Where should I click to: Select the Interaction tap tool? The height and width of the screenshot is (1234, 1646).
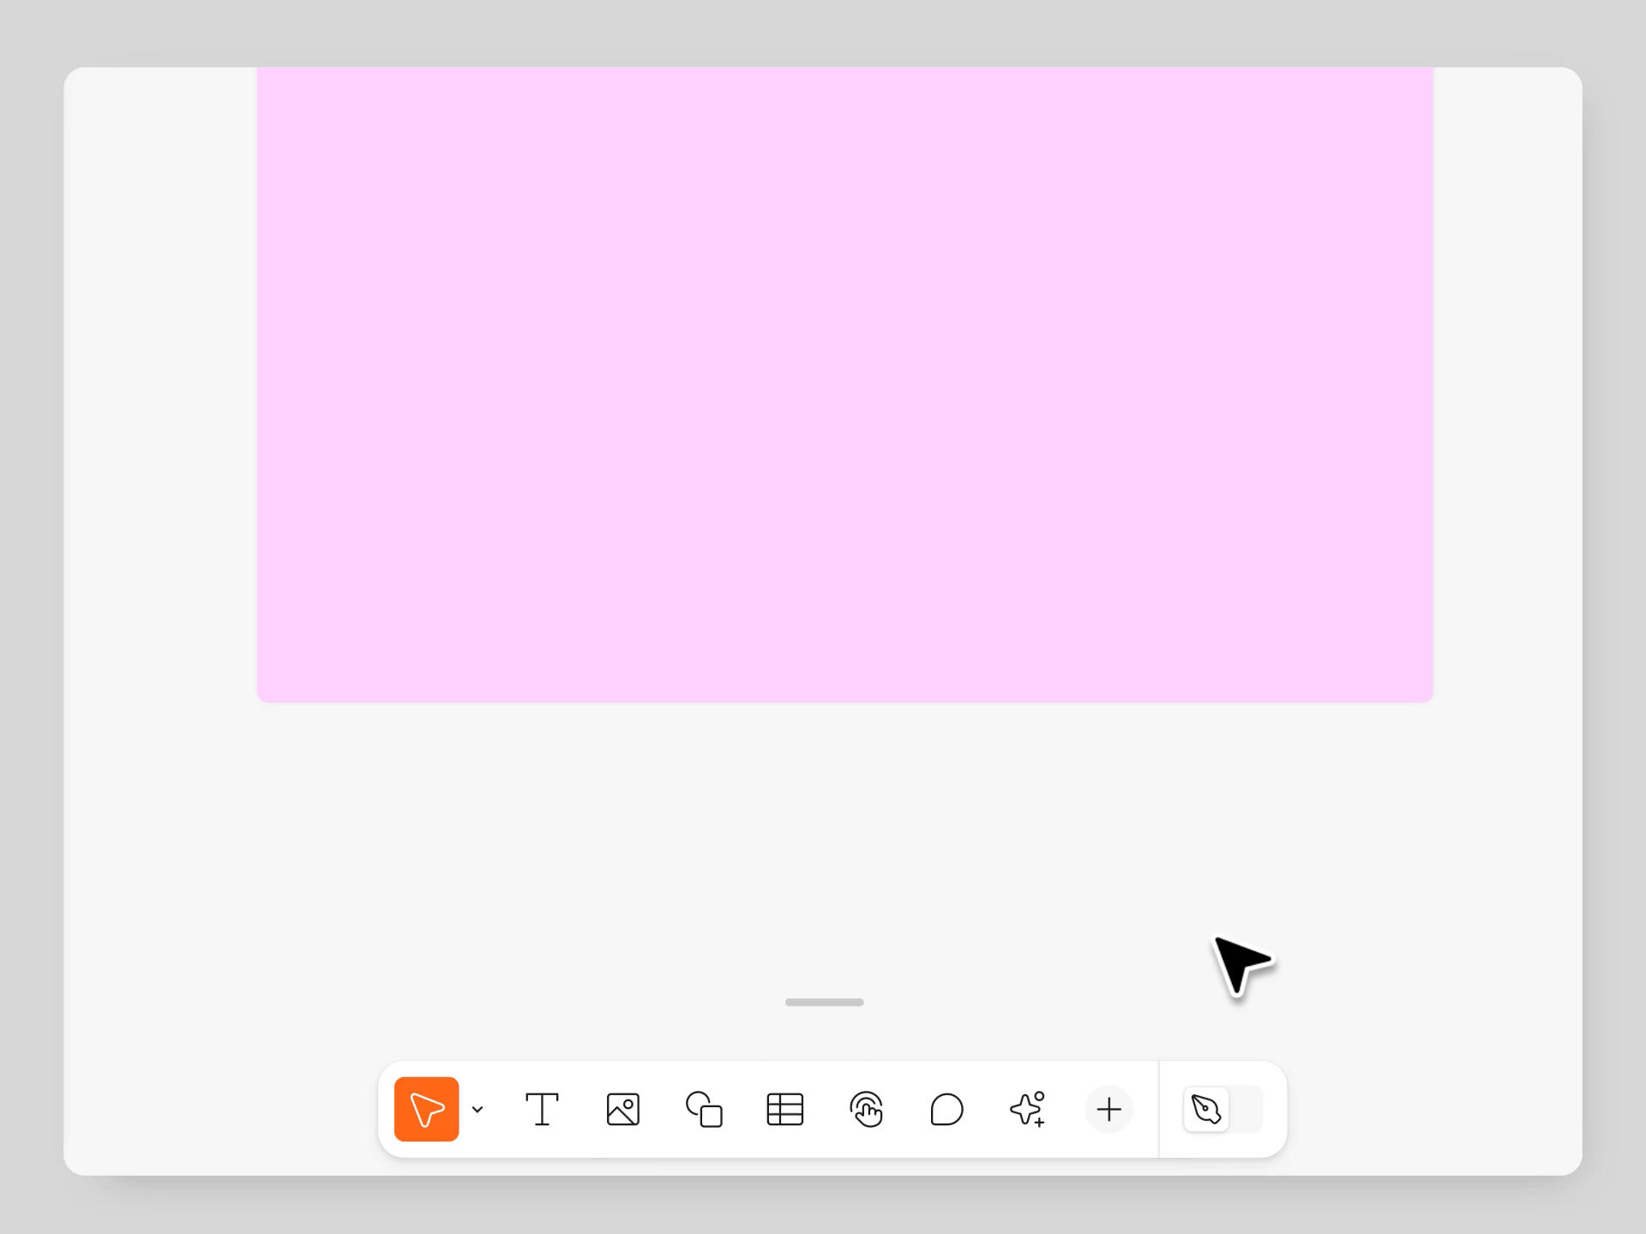tap(866, 1110)
